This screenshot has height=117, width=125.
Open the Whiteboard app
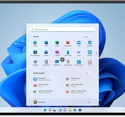click(x=57, y=63)
